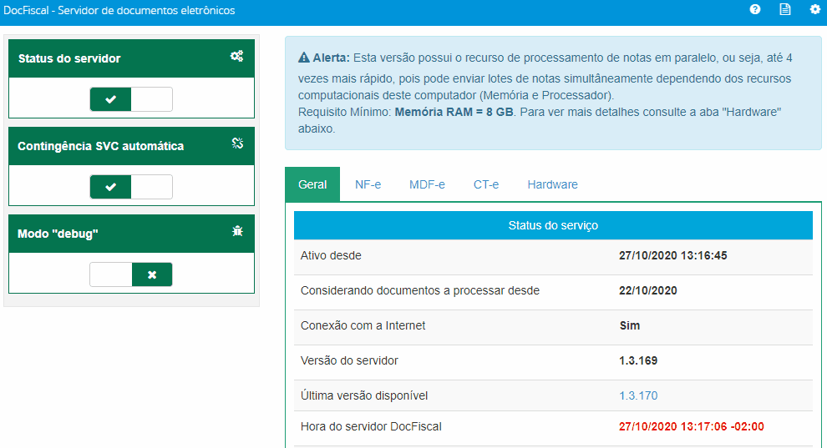Click the Última versão disponível label
827x448 pixels.
[x=364, y=396]
